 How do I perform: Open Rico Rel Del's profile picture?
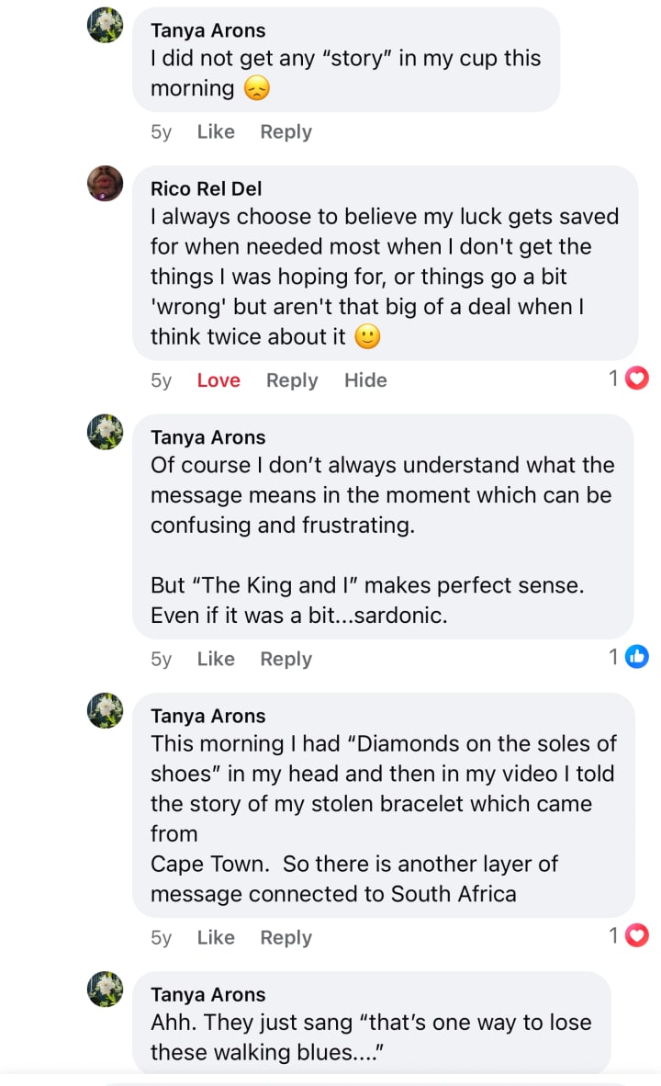click(x=105, y=184)
